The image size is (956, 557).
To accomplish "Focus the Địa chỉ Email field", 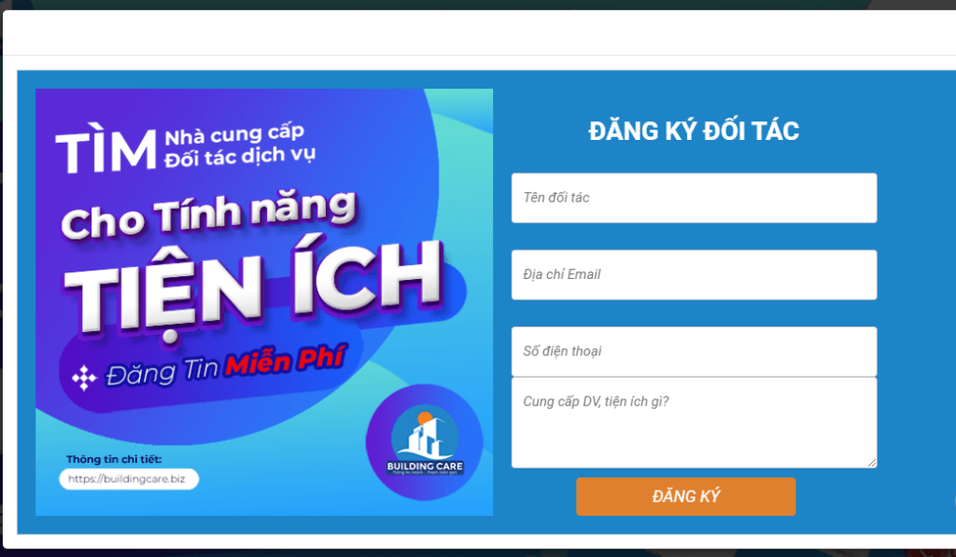I will coord(694,275).
